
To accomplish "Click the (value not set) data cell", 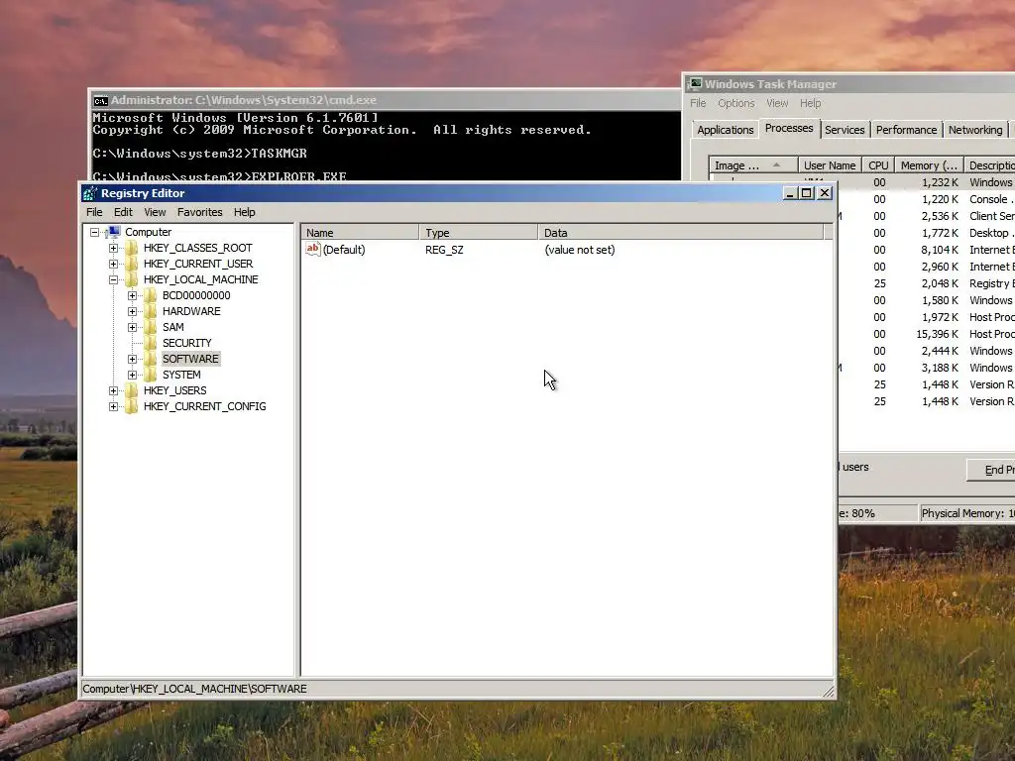I will point(579,250).
